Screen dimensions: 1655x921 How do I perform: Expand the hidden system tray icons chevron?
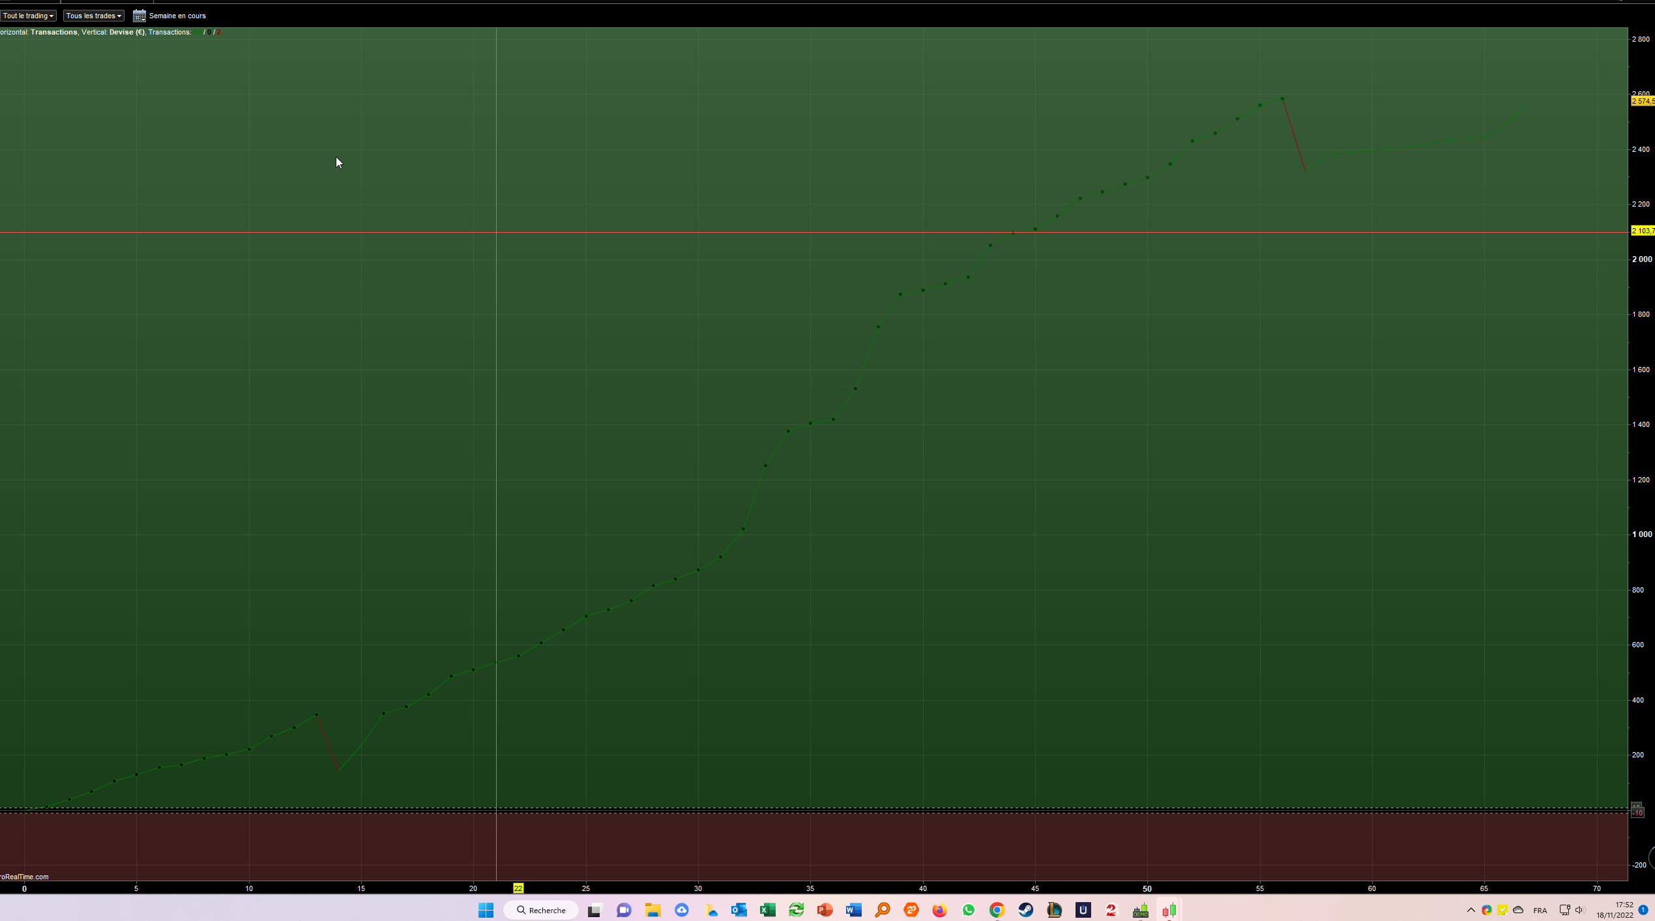pyautogui.click(x=1471, y=911)
